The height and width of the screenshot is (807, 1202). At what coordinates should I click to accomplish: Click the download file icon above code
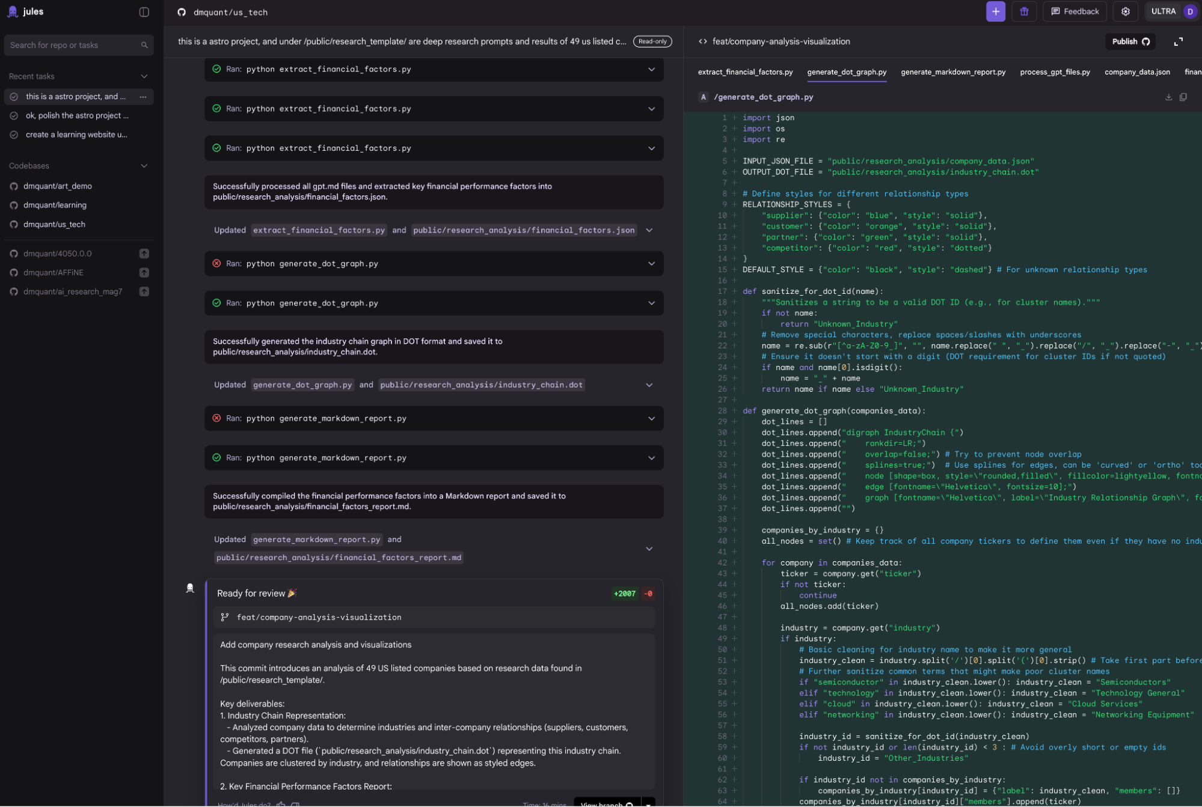(x=1168, y=97)
